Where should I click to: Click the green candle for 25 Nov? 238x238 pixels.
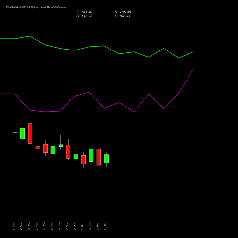53,150
